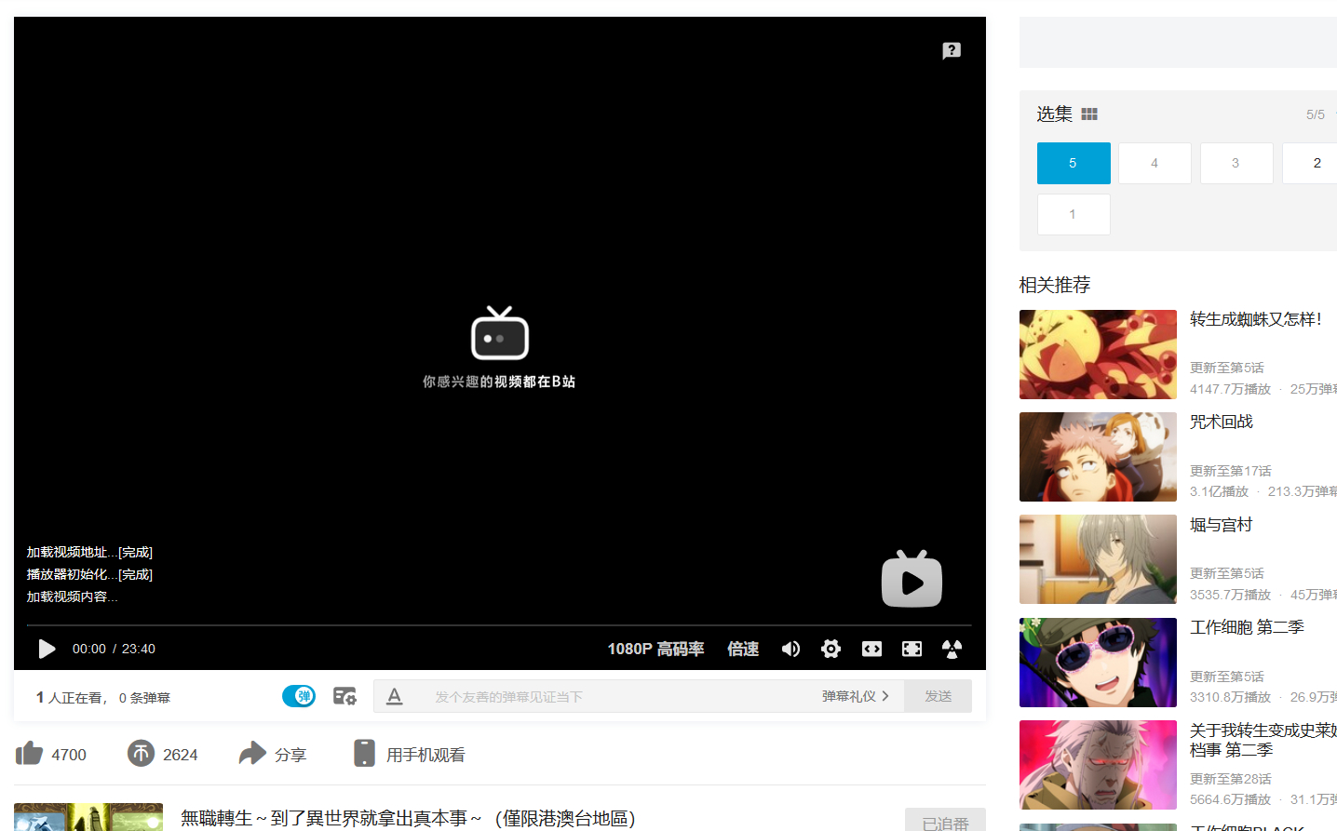Select episode 3

(1236, 163)
